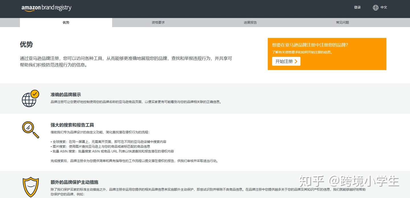
Task: Click the chevron arrow inside the 开始注册 button
Action: (x=296, y=61)
